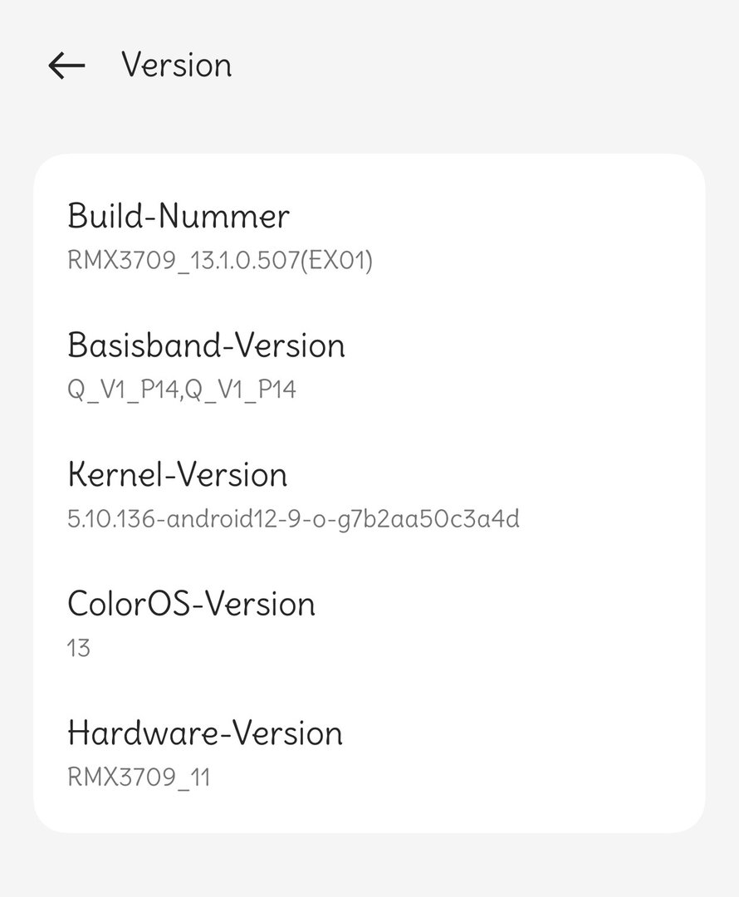Select the ColorOS-Version label
Screen dimensions: 739x897
(x=191, y=604)
